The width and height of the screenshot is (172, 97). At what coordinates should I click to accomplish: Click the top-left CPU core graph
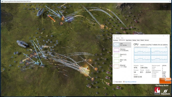142,51
